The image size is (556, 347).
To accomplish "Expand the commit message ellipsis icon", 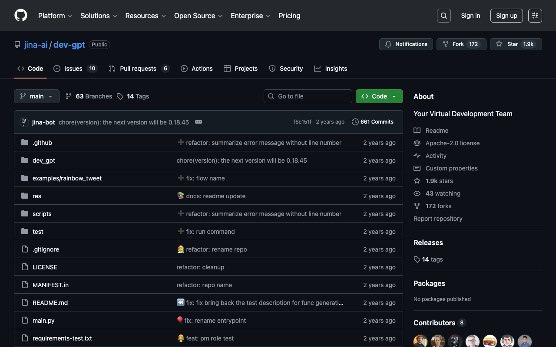I will pos(199,122).
